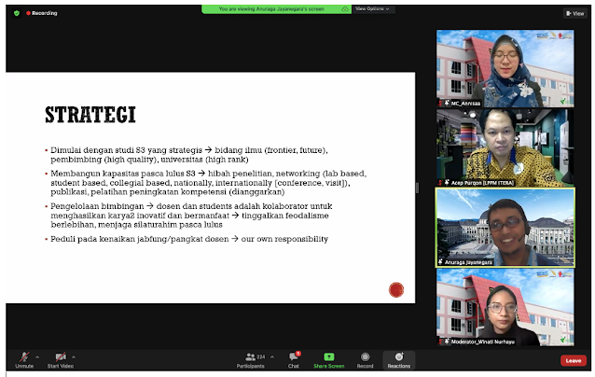The image size is (595, 377).
Task: Click the red Recording indicator
Action: click(42, 13)
